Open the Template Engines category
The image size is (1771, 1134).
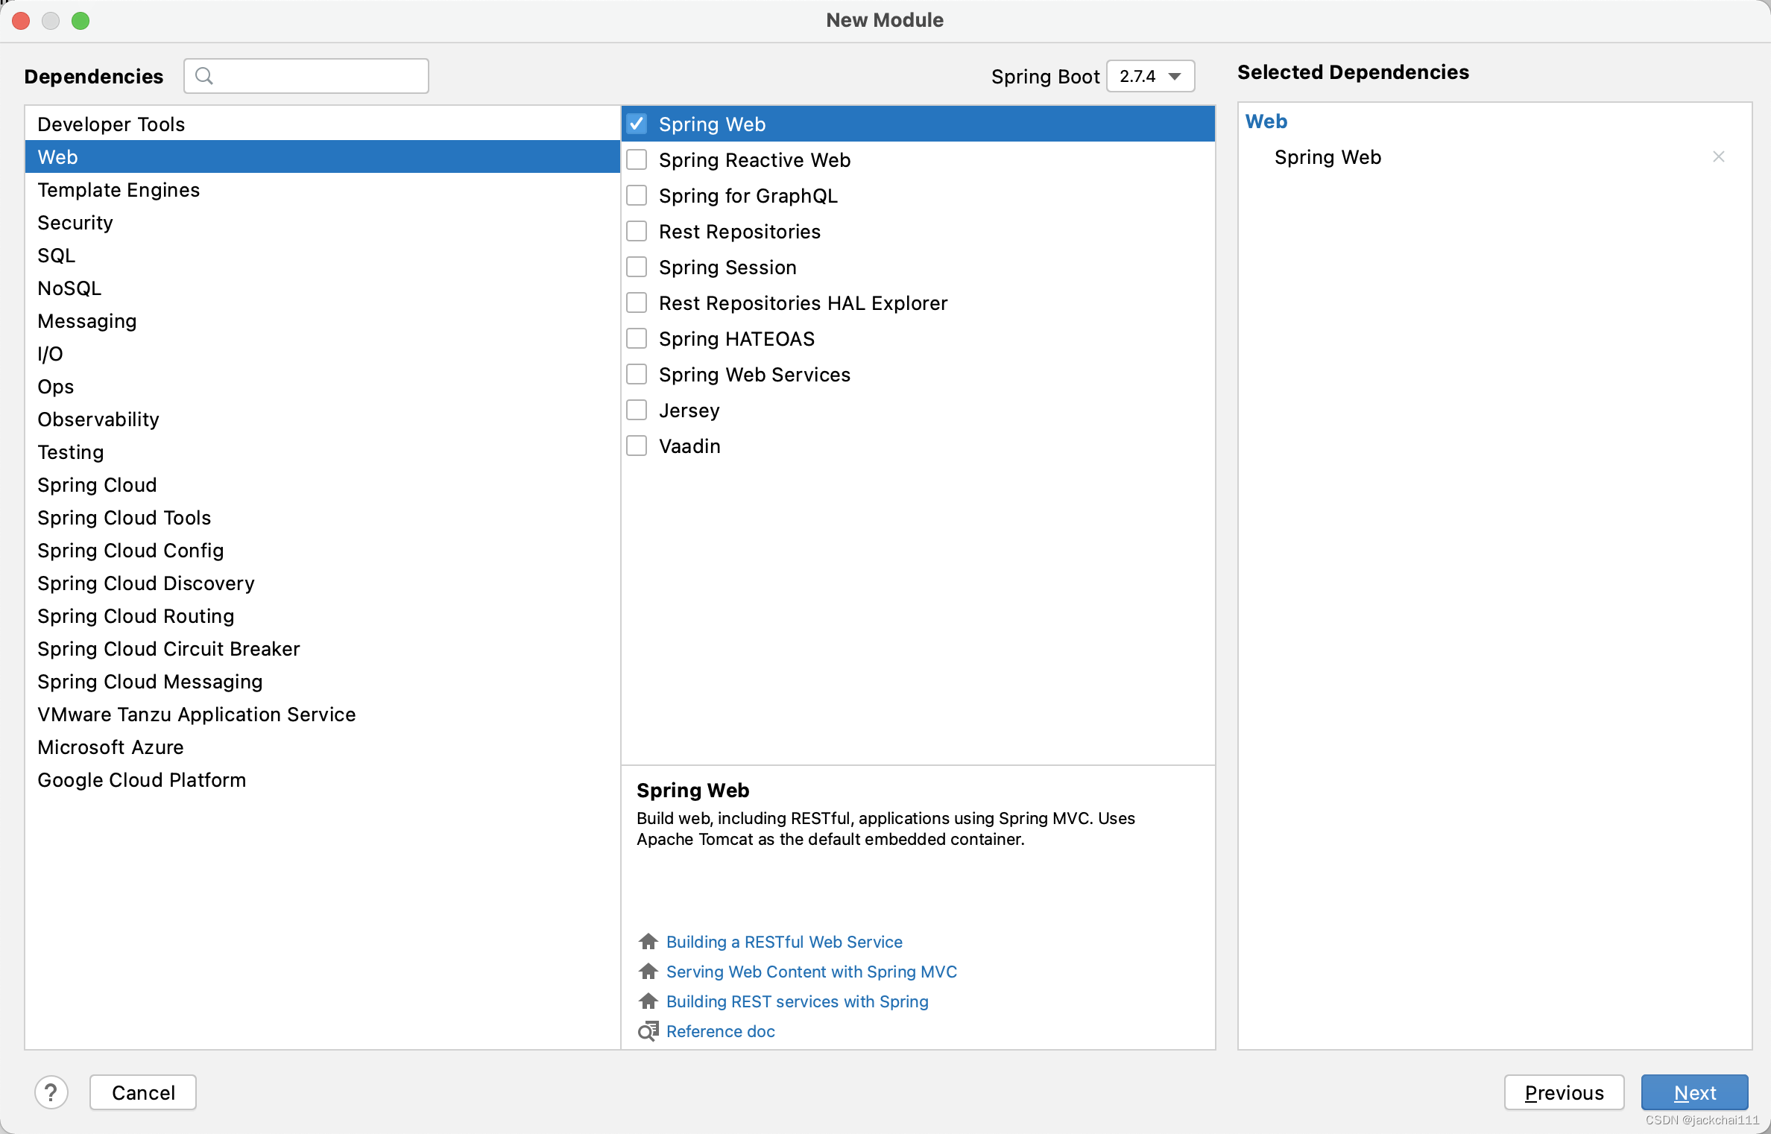pyautogui.click(x=322, y=189)
